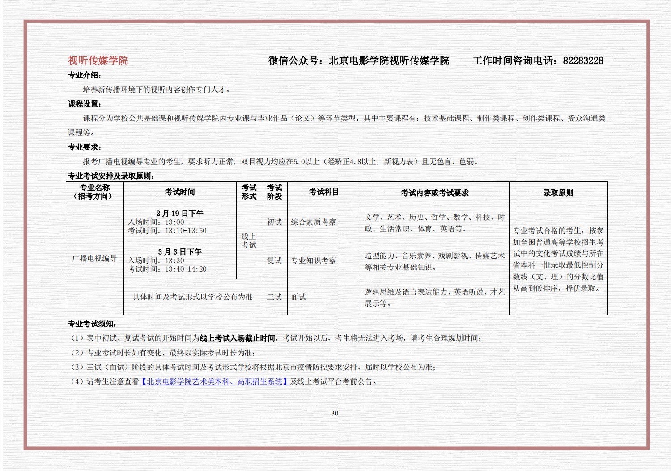671x471 pixels.
Task: Click the 微信公众号 account name text
Action: coord(388,61)
